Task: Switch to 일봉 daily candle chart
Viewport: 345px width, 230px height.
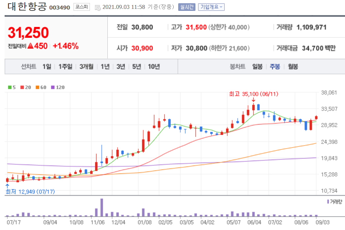Action: pyautogui.click(x=257, y=66)
